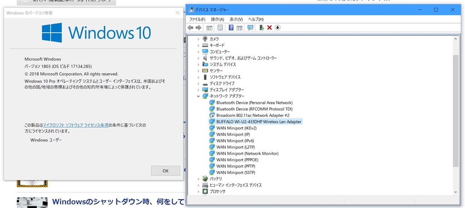
Task: Open the 操作(A) menu
Action: click(x=218, y=19)
